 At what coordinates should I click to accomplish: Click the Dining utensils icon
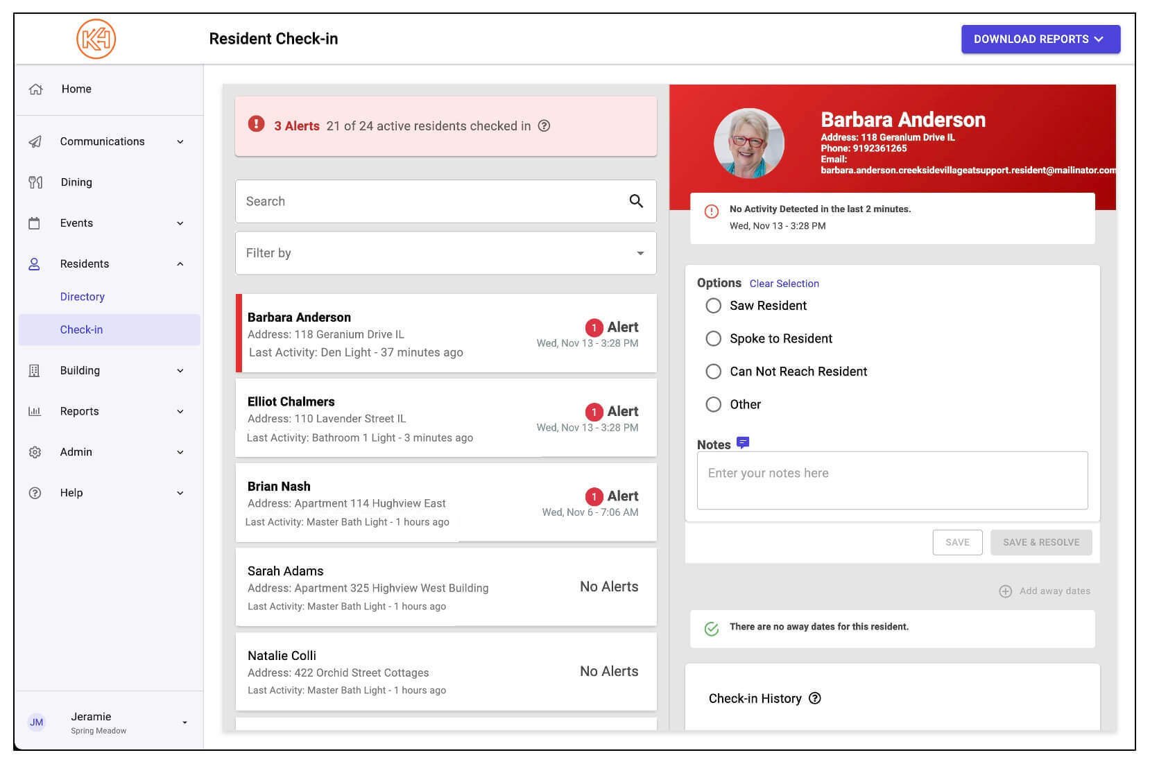35,182
